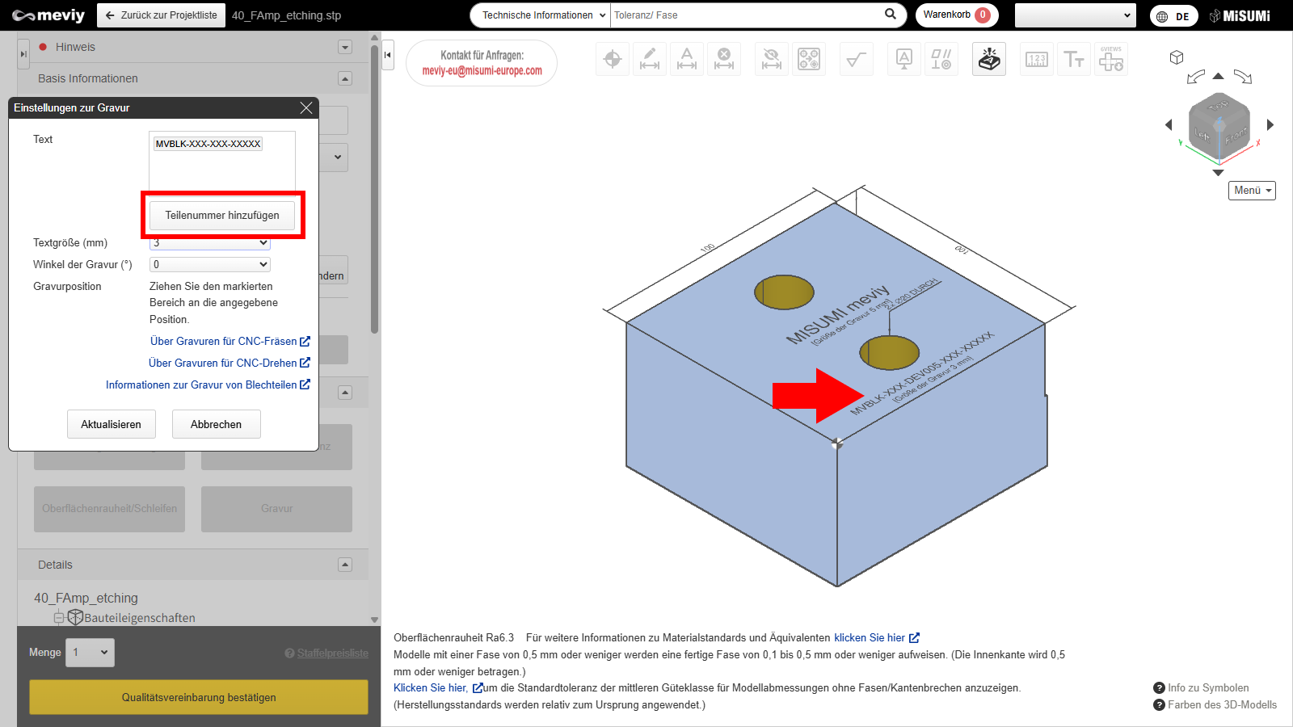The width and height of the screenshot is (1293, 727).
Task: Open the DE language selector
Action: [x=1173, y=16]
